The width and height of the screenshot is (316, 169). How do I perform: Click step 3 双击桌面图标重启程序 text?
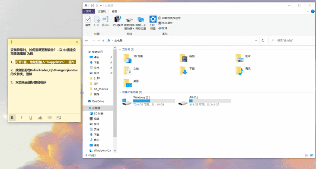point(31,82)
